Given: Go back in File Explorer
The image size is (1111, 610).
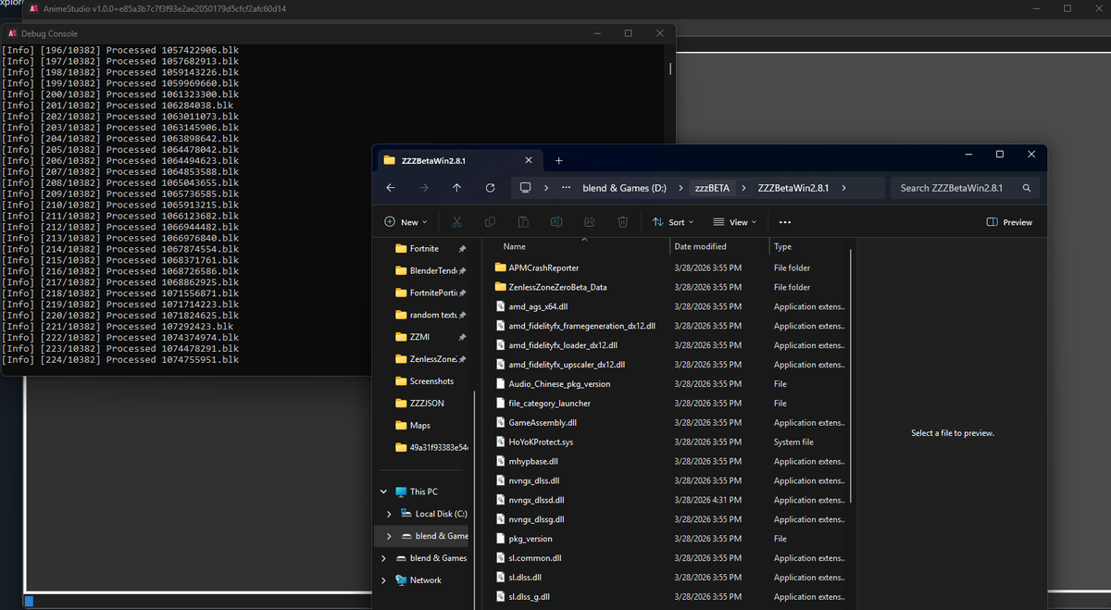Looking at the screenshot, I should click(391, 188).
